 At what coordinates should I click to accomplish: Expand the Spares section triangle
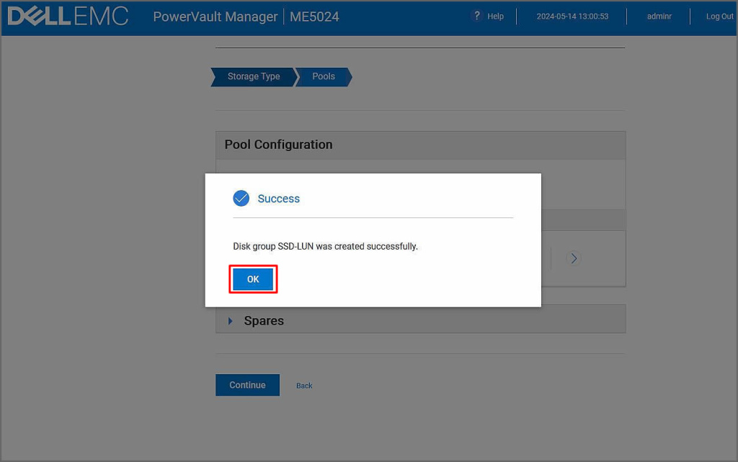point(231,321)
